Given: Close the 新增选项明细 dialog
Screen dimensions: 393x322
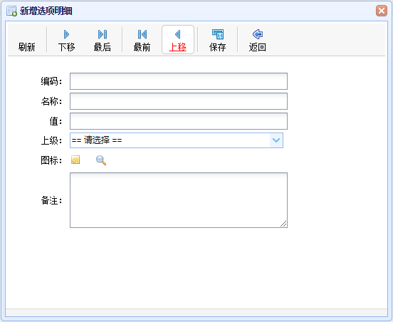Looking at the screenshot, I should tap(382, 11).
